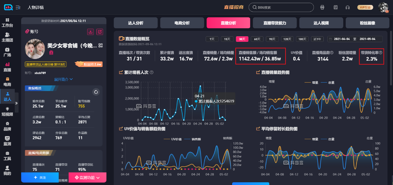This screenshot has width=393, height=185.
Task: Collapse the sidebar with the chevron arrow
Action: [x=17, y=103]
